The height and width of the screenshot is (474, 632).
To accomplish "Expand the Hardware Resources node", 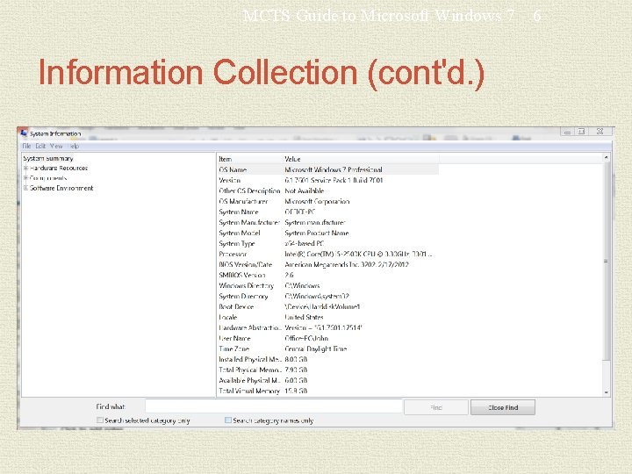I will pos(25,168).
